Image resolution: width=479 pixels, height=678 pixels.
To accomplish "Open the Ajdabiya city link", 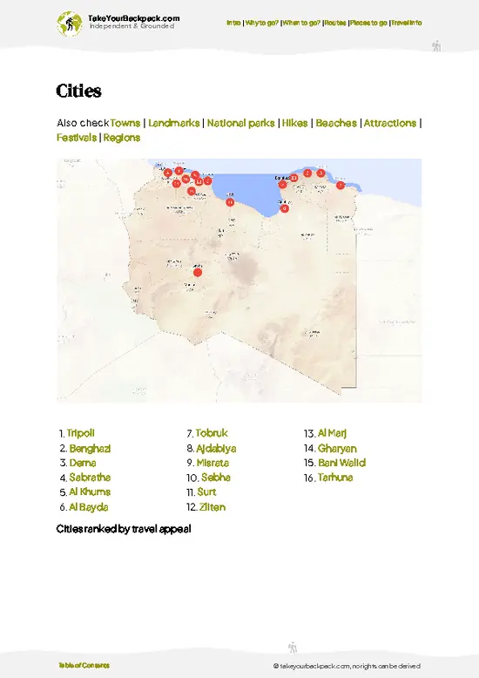I will coord(216,449).
